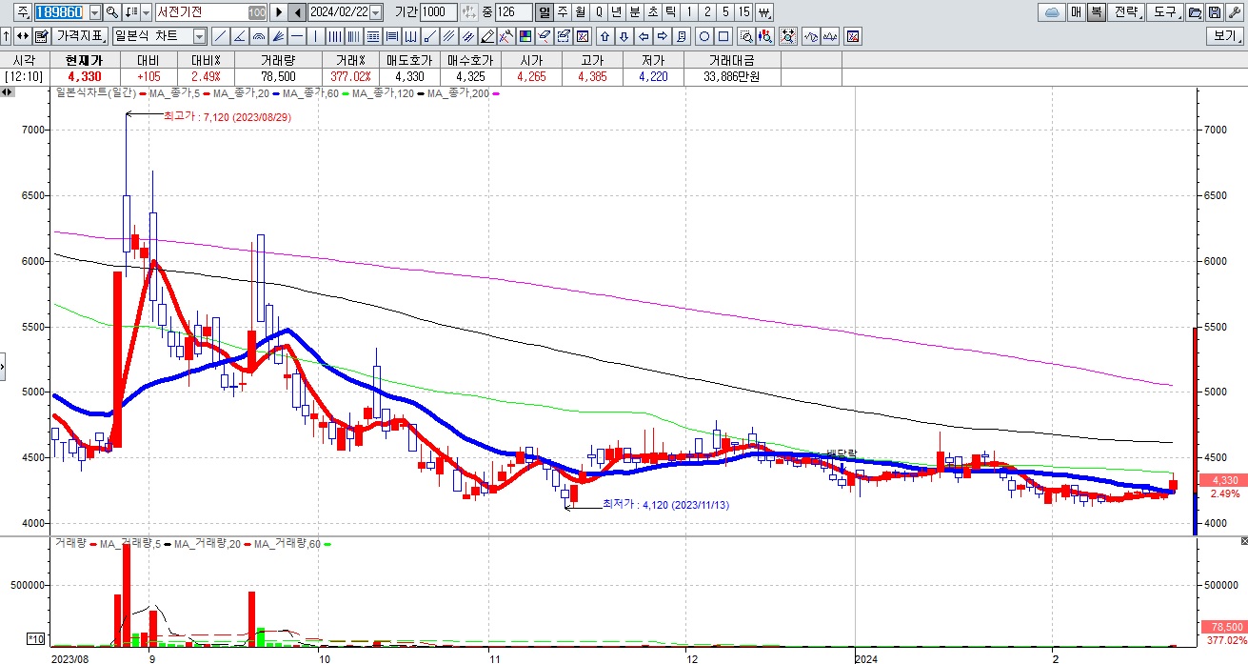
Task: Click the 기간 period count field
Action: coord(438,12)
